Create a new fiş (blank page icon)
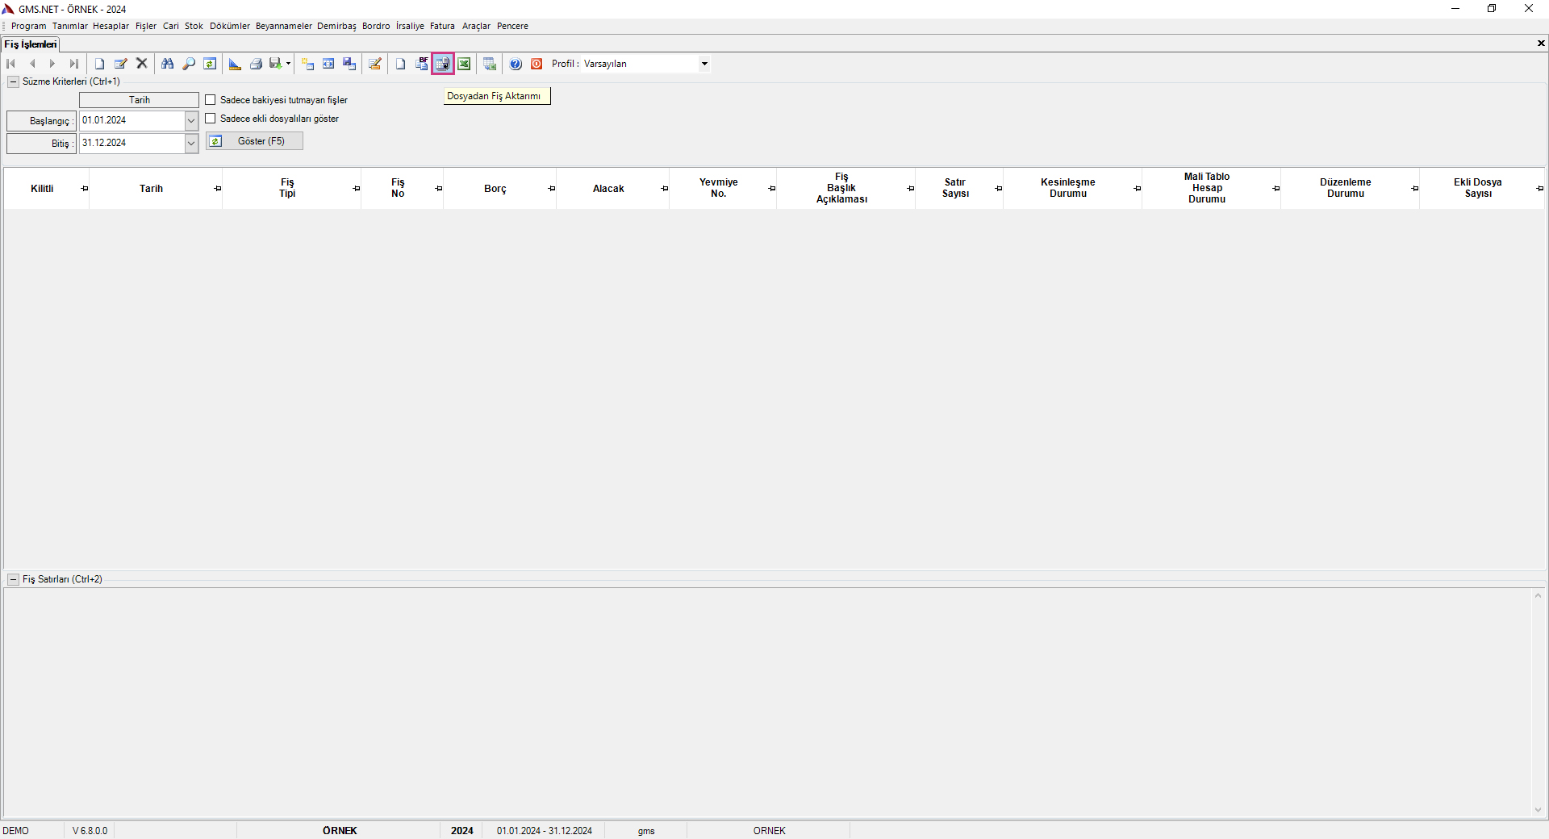The image size is (1549, 839). [x=99, y=64]
